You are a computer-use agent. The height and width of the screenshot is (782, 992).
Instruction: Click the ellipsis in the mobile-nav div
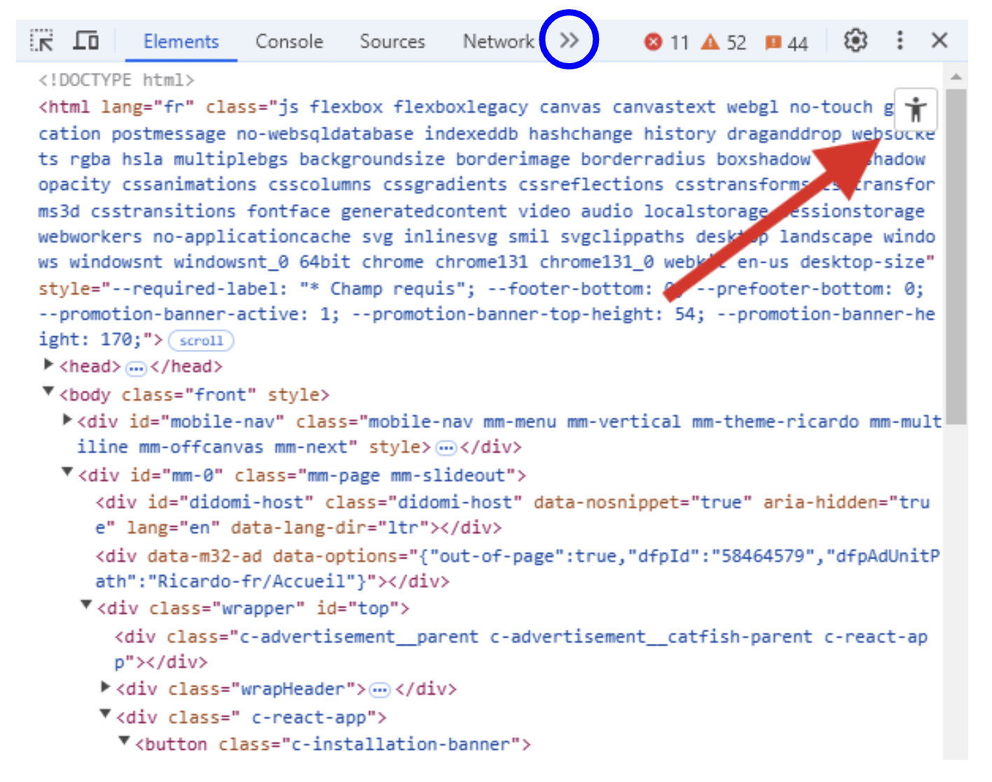click(x=446, y=448)
